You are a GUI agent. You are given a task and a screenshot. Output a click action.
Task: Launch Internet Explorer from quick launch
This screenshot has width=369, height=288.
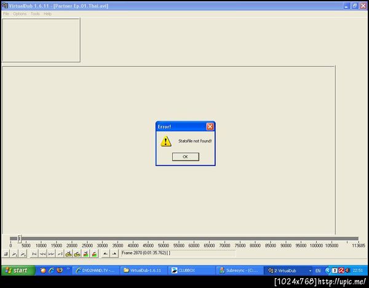click(x=51, y=270)
